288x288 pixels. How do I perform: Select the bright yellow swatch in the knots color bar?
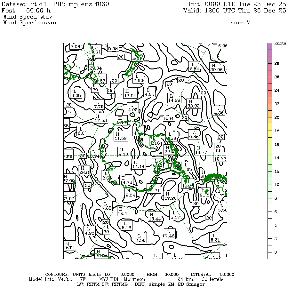(270, 134)
